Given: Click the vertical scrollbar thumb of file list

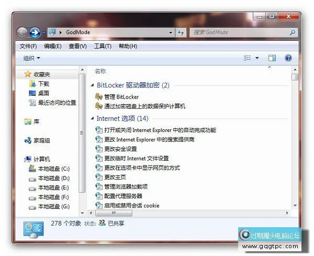Looking at the screenshot, I should click(x=295, y=77).
